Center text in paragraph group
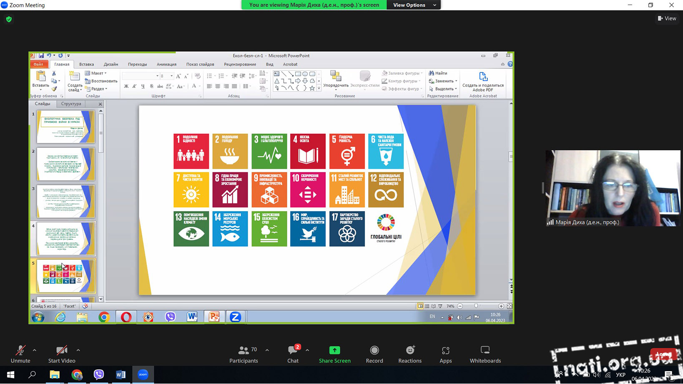The image size is (683, 384). pyautogui.click(x=218, y=86)
